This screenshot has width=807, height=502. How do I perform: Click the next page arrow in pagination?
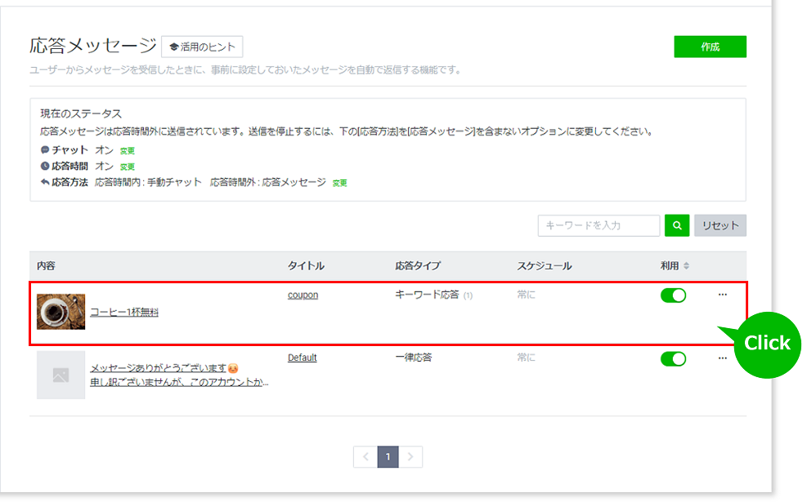pyautogui.click(x=412, y=457)
